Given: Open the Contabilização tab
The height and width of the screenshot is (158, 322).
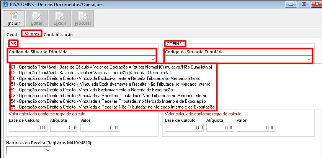Looking at the screenshot, I should coord(58,35).
